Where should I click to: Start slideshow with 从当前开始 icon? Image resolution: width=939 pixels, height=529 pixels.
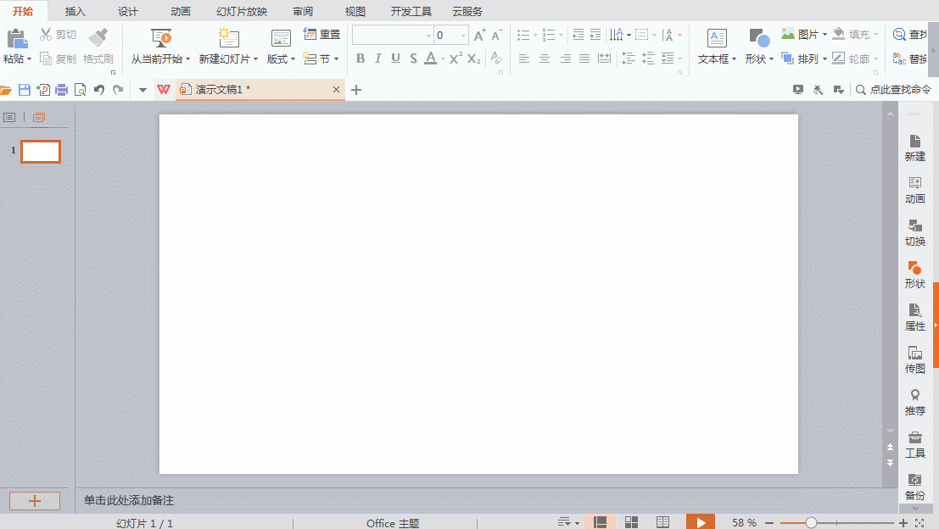tap(161, 38)
